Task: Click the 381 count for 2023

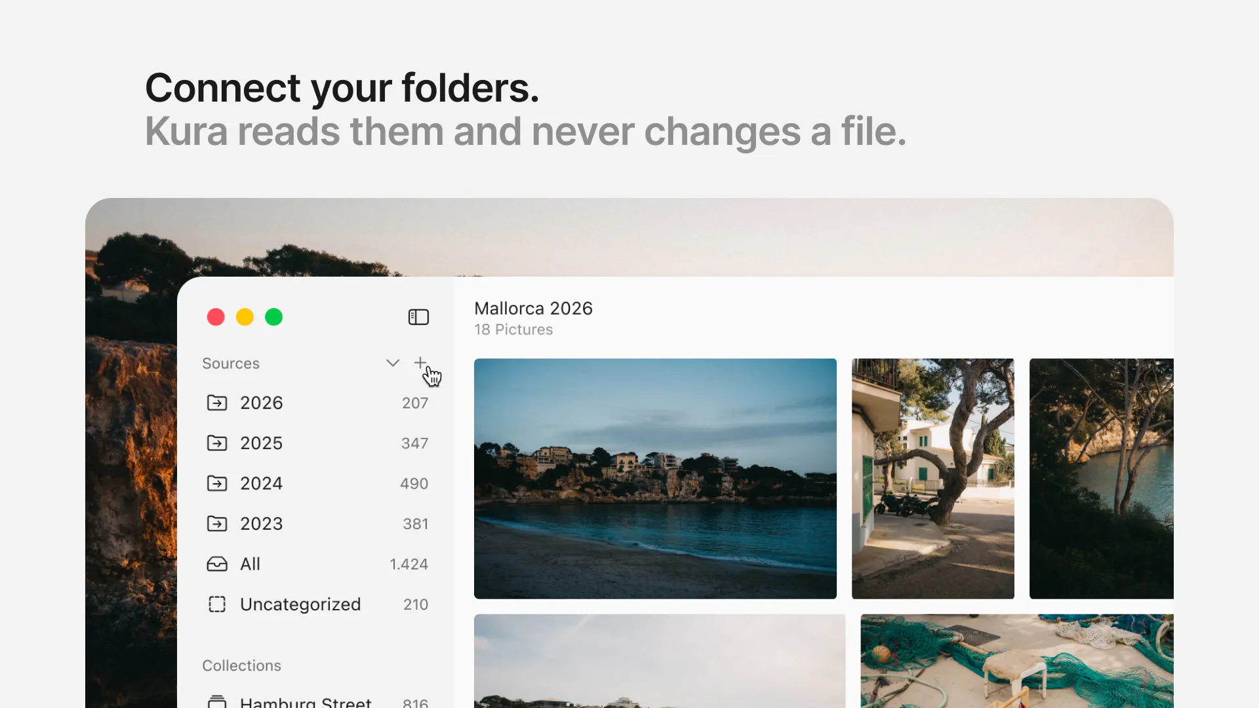Action: [415, 524]
